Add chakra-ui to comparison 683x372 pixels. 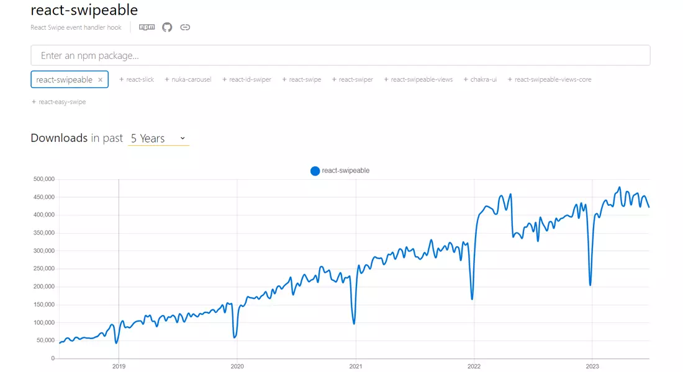(480, 79)
